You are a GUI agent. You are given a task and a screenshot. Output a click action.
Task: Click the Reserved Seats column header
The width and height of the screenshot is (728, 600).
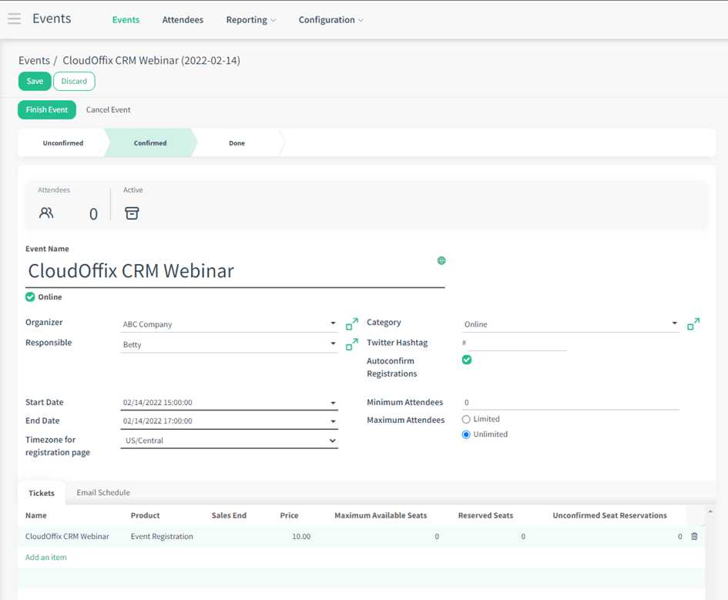[x=485, y=515]
